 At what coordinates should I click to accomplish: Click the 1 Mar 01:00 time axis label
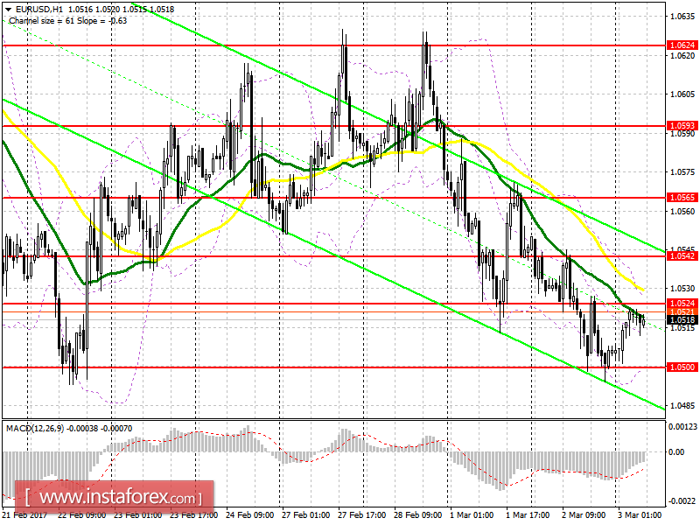click(x=472, y=514)
